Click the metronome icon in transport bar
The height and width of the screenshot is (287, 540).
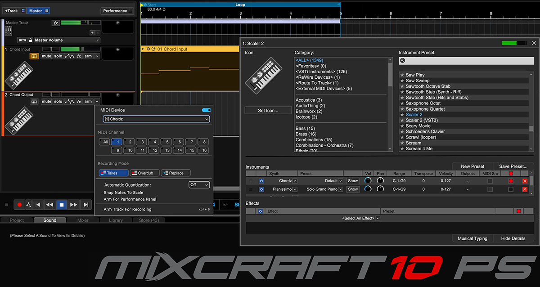pos(28,205)
